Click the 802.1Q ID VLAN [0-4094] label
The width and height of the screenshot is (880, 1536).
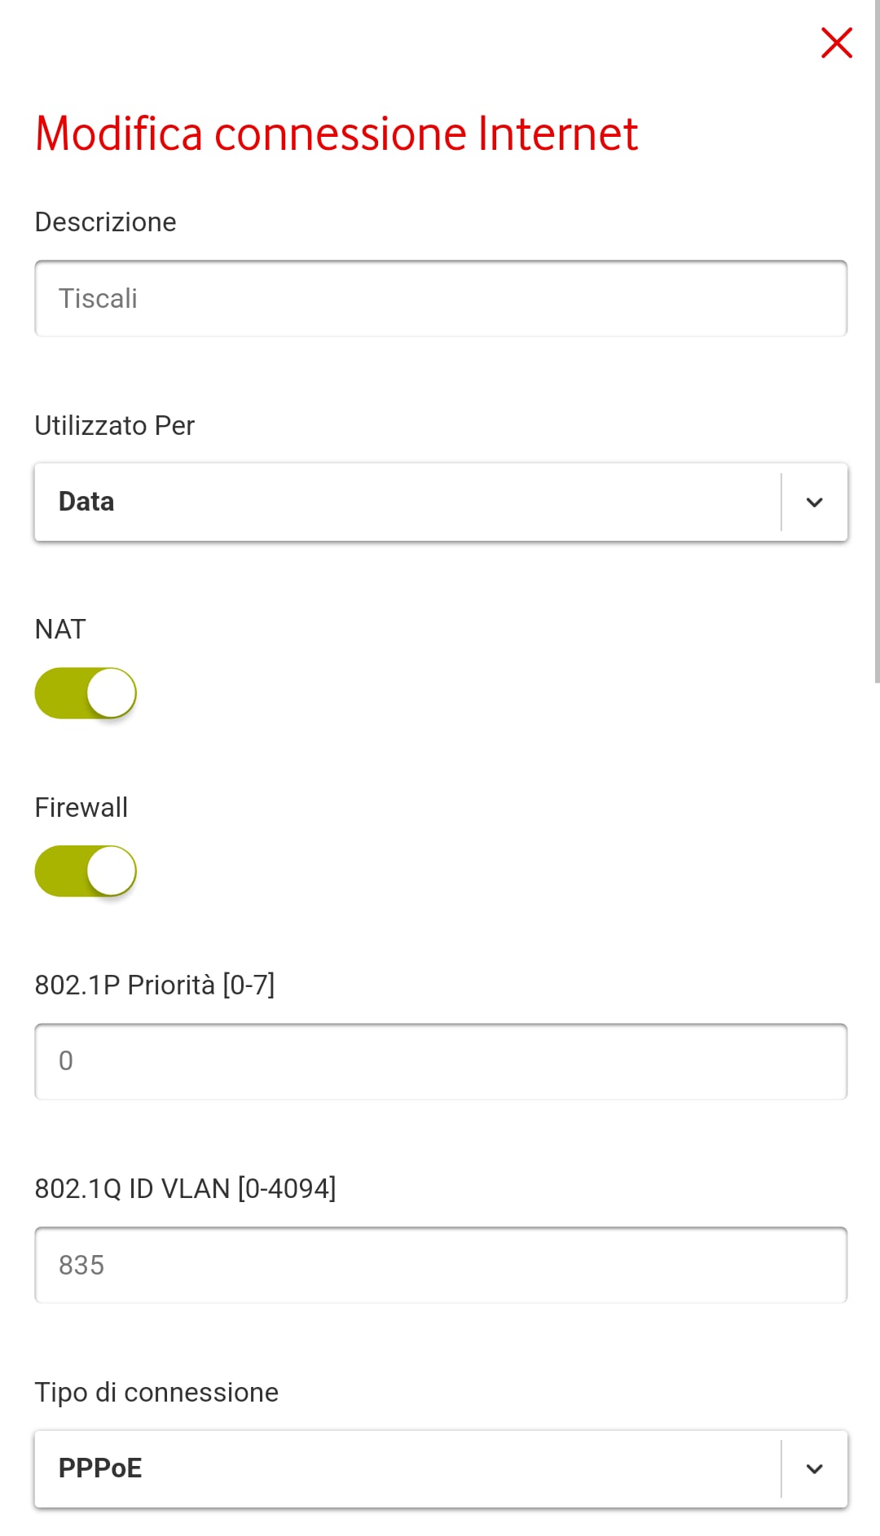(x=185, y=1189)
